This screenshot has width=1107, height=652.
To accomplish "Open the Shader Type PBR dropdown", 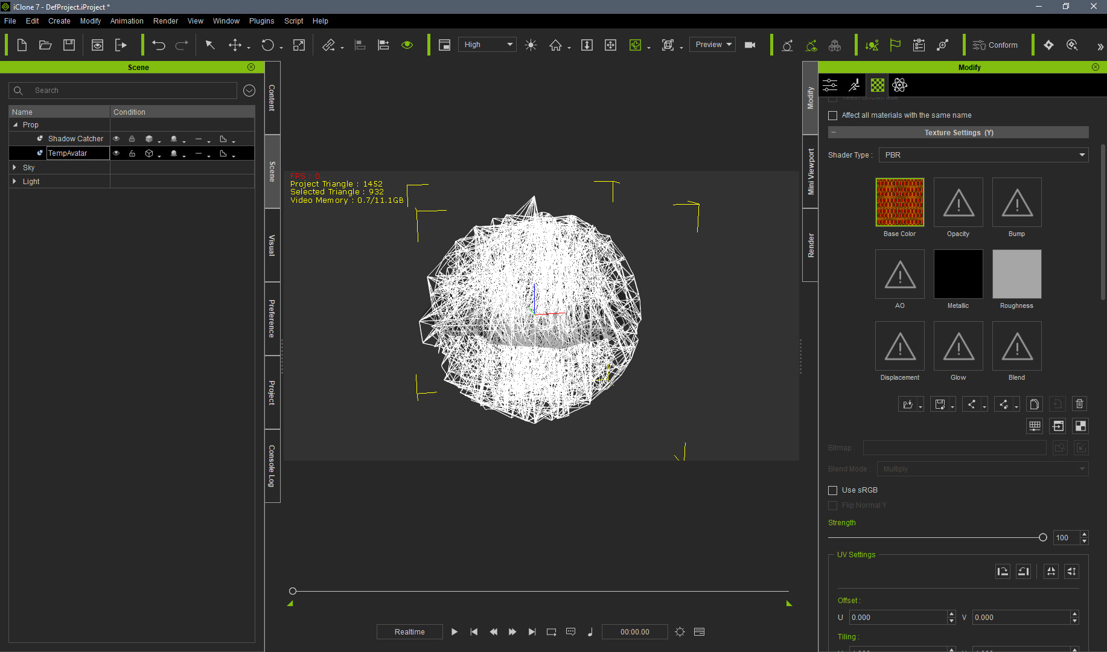I will tap(984, 155).
